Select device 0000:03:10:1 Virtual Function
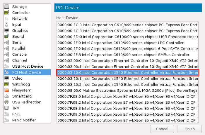The image size is (205, 135). (x=127, y=78)
